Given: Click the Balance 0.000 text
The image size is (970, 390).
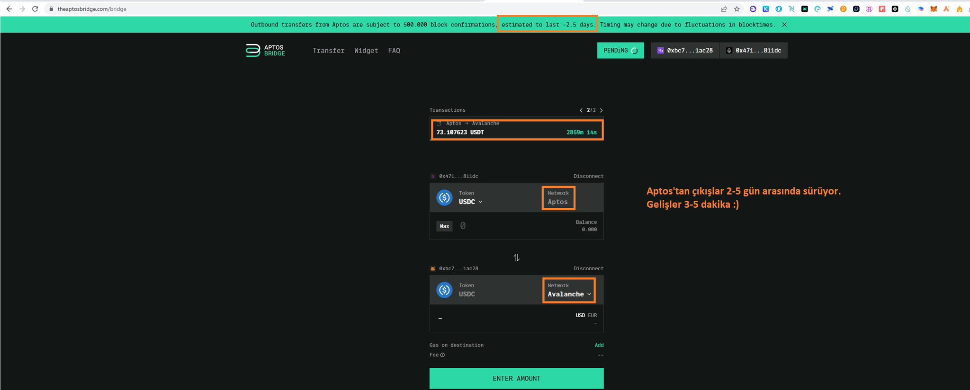Looking at the screenshot, I should 586,226.
